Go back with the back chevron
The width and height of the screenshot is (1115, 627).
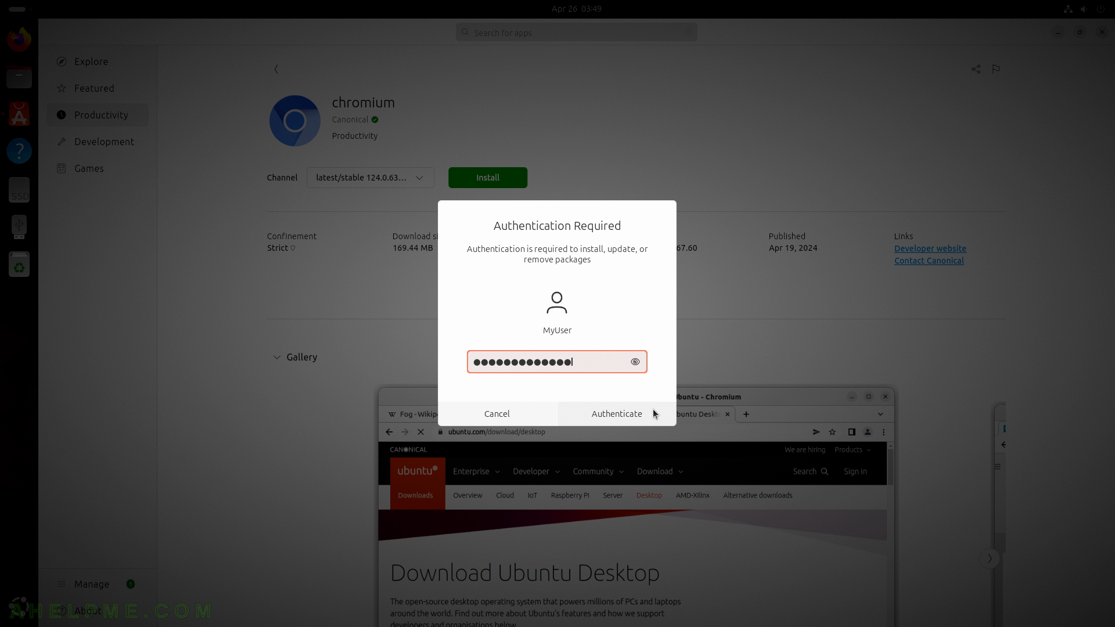click(276, 69)
